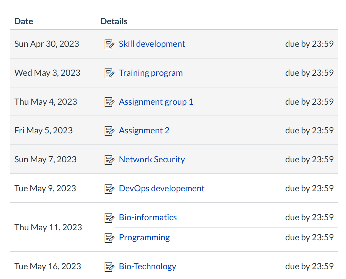Click the Date column header
Screen dimensions: 346x279
pyautogui.click(x=24, y=21)
